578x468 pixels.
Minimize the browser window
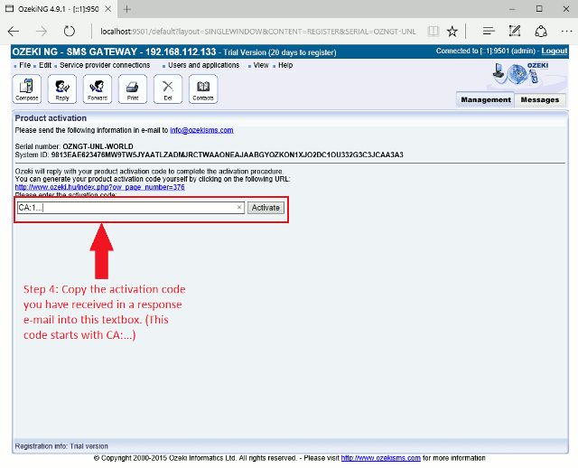point(512,9)
